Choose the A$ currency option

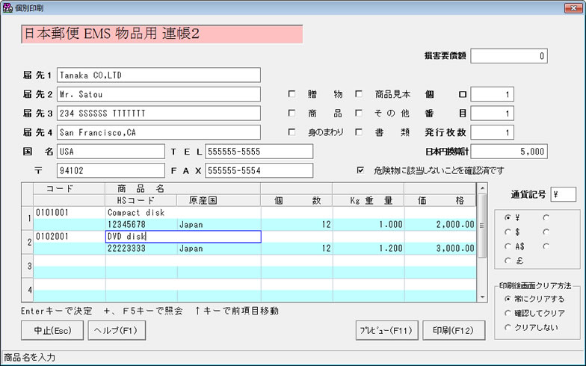508,246
